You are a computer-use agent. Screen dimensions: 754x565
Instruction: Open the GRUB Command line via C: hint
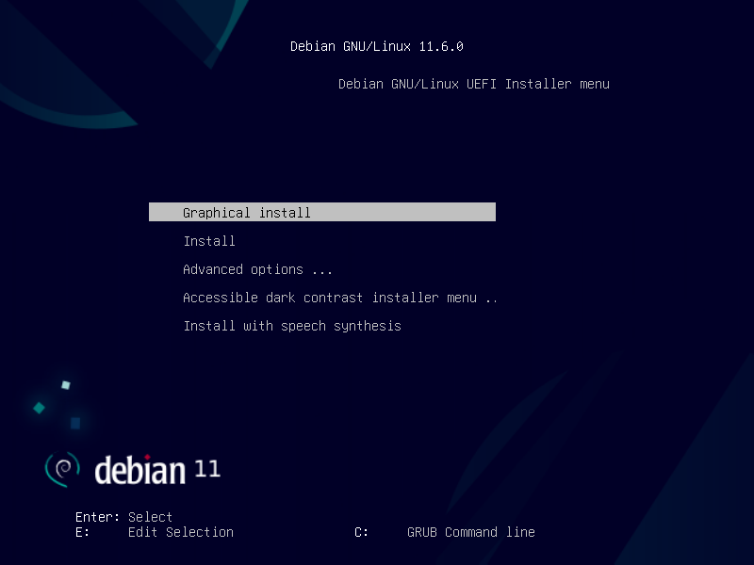(x=443, y=532)
